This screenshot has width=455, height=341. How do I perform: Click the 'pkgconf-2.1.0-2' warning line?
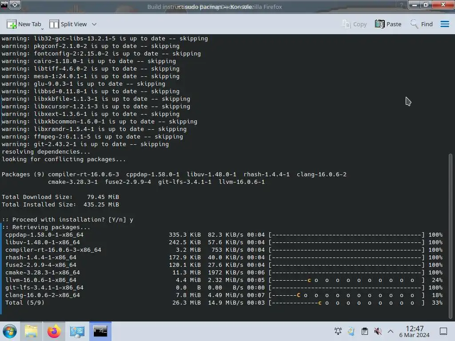tap(91, 46)
